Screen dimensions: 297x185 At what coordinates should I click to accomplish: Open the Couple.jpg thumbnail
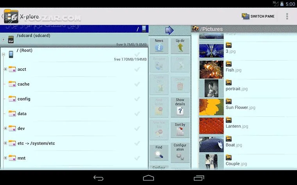coord(211,162)
